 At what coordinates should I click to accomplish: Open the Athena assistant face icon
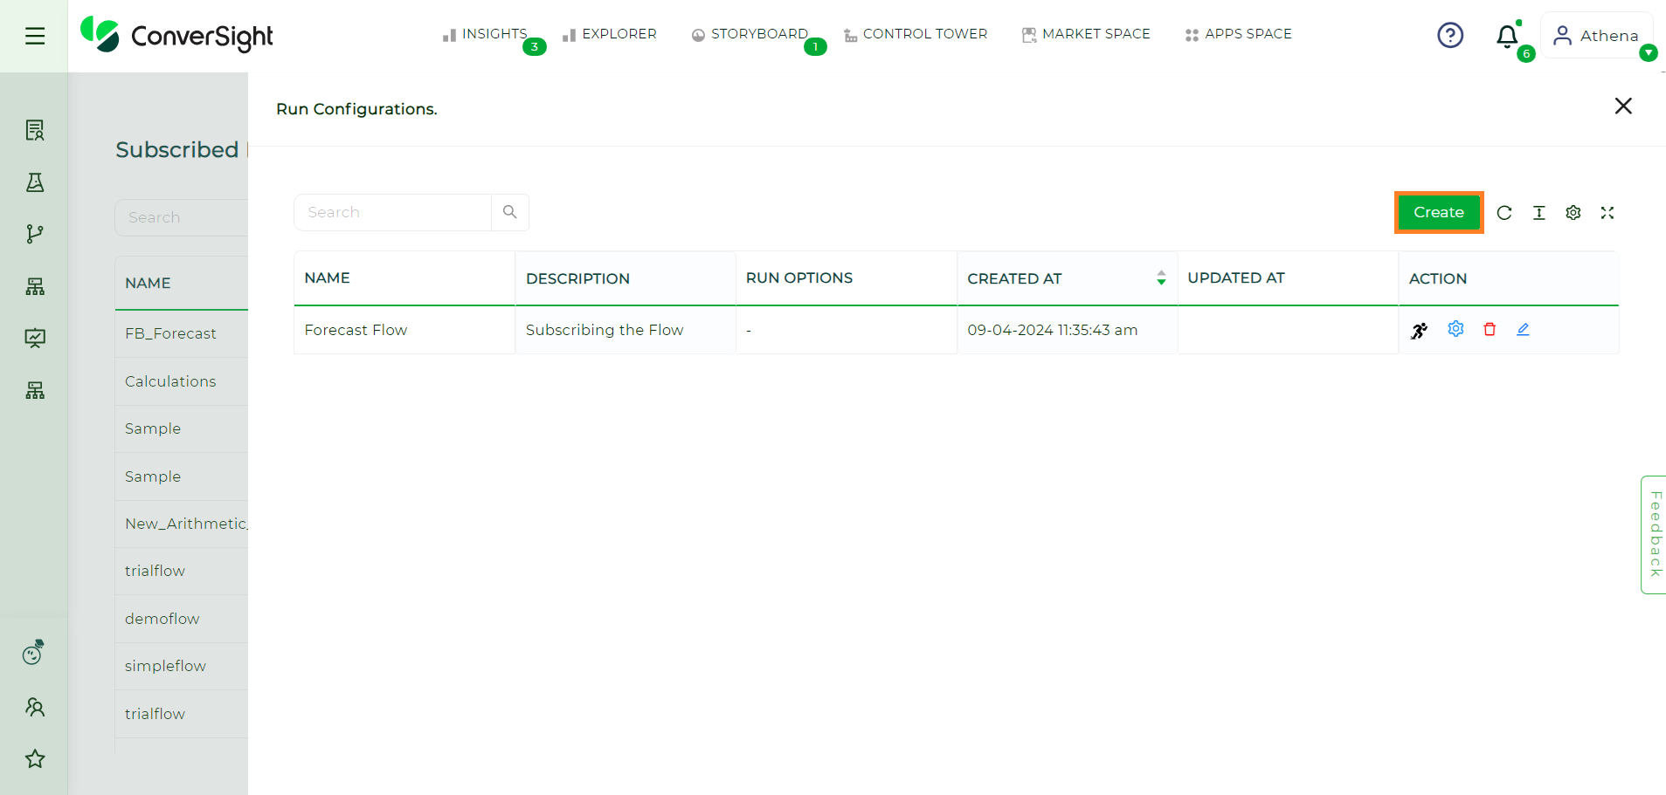click(33, 652)
